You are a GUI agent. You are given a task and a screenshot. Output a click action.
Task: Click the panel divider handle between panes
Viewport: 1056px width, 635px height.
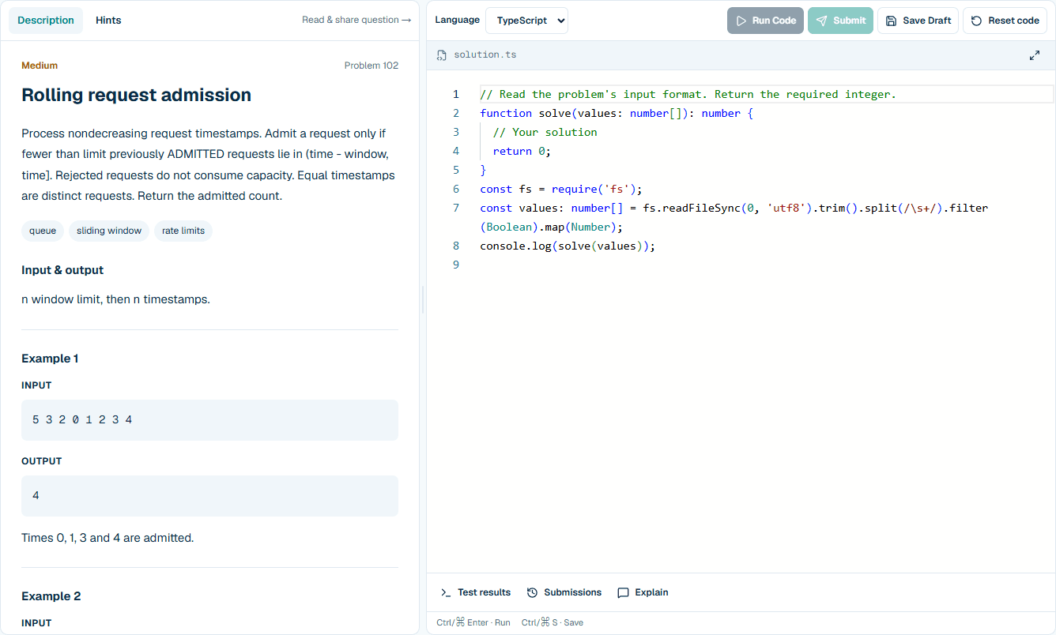tap(423, 300)
